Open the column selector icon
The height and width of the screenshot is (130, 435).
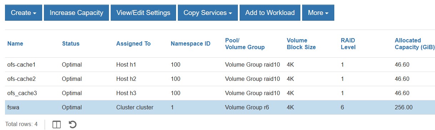point(56,124)
